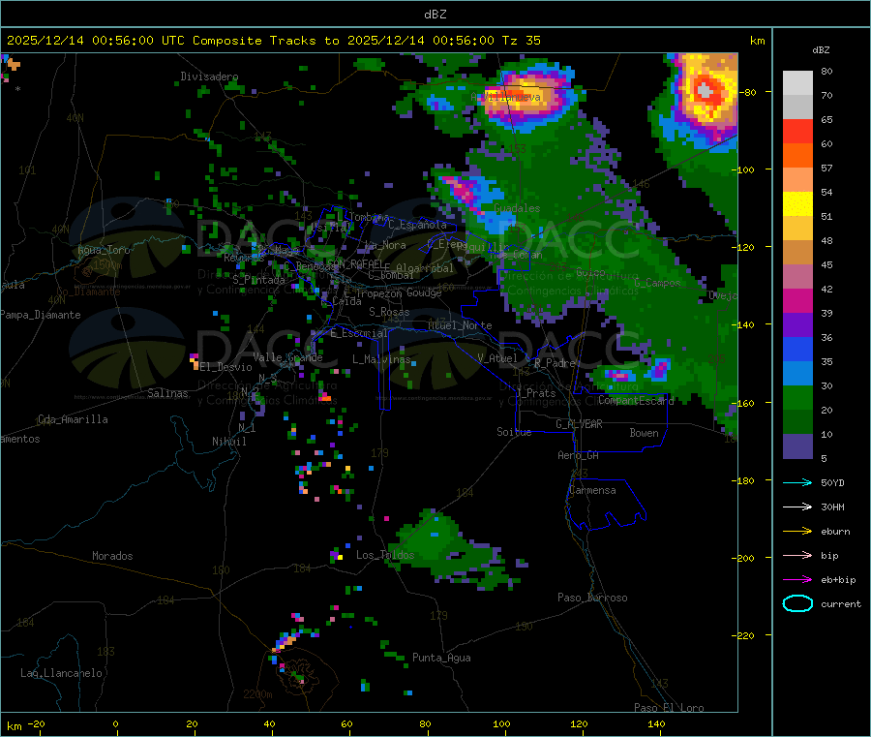871x737 pixels.
Task: Click the 'Guadales' map label
Action: click(517, 208)
